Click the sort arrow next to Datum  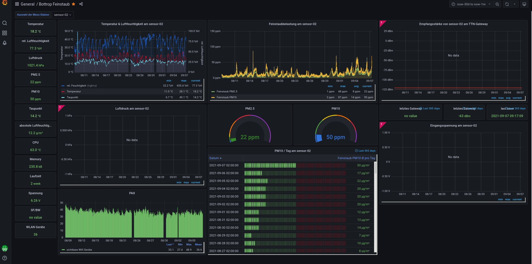coord(221,158)
